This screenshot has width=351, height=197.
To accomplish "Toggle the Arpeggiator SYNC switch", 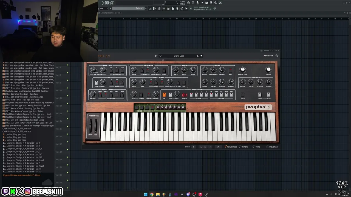I will tap(170, 95).
